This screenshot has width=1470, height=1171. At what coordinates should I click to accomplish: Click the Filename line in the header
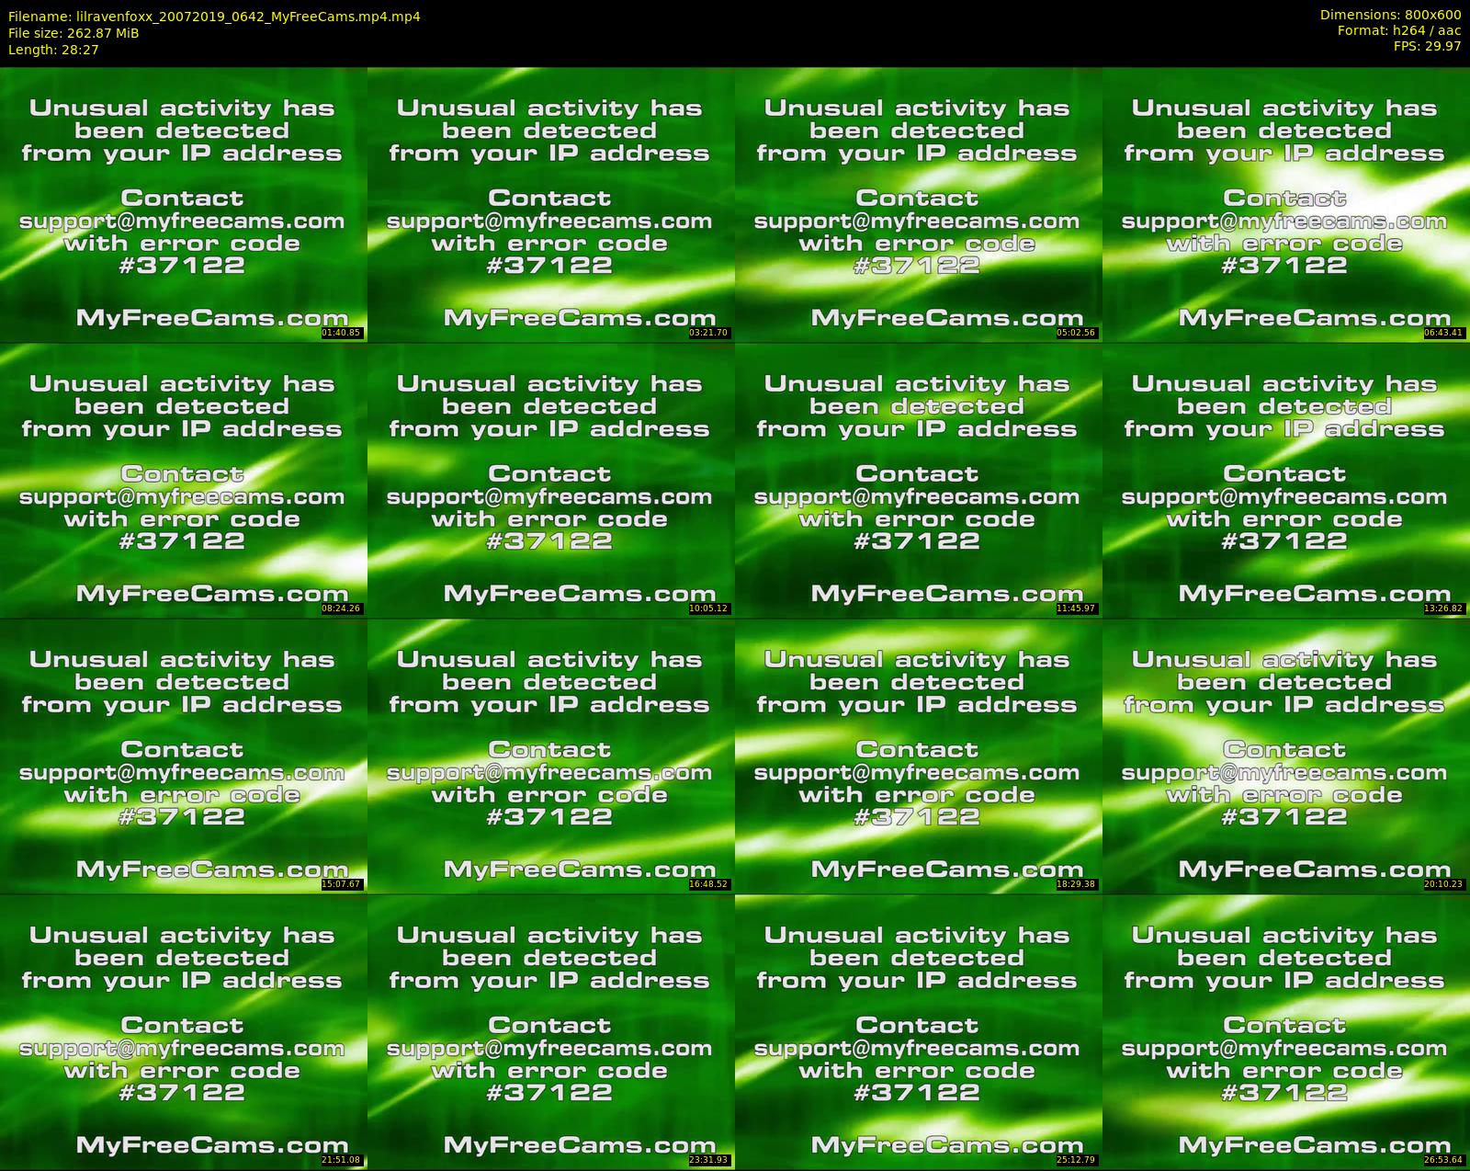[x=214, y=17]
